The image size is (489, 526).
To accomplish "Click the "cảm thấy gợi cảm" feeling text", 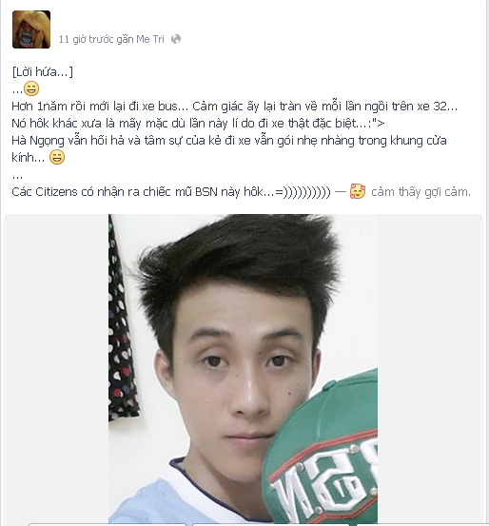I will tap(421, 192).
